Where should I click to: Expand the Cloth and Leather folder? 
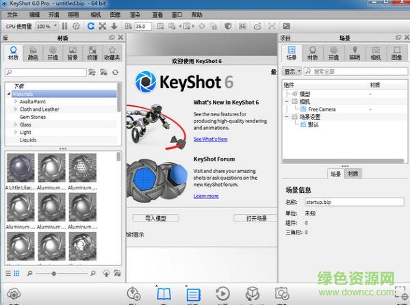tap(16, 109)
